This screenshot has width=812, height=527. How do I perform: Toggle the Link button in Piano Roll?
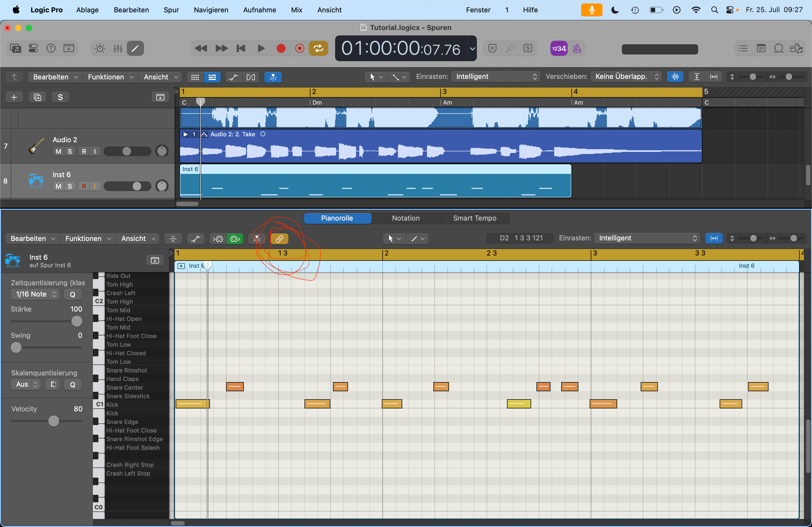(x=280, y=239)
